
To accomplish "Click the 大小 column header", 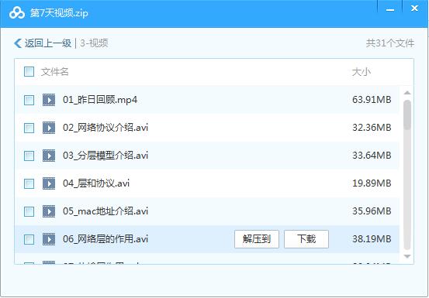I will click(x=362, y=72).
